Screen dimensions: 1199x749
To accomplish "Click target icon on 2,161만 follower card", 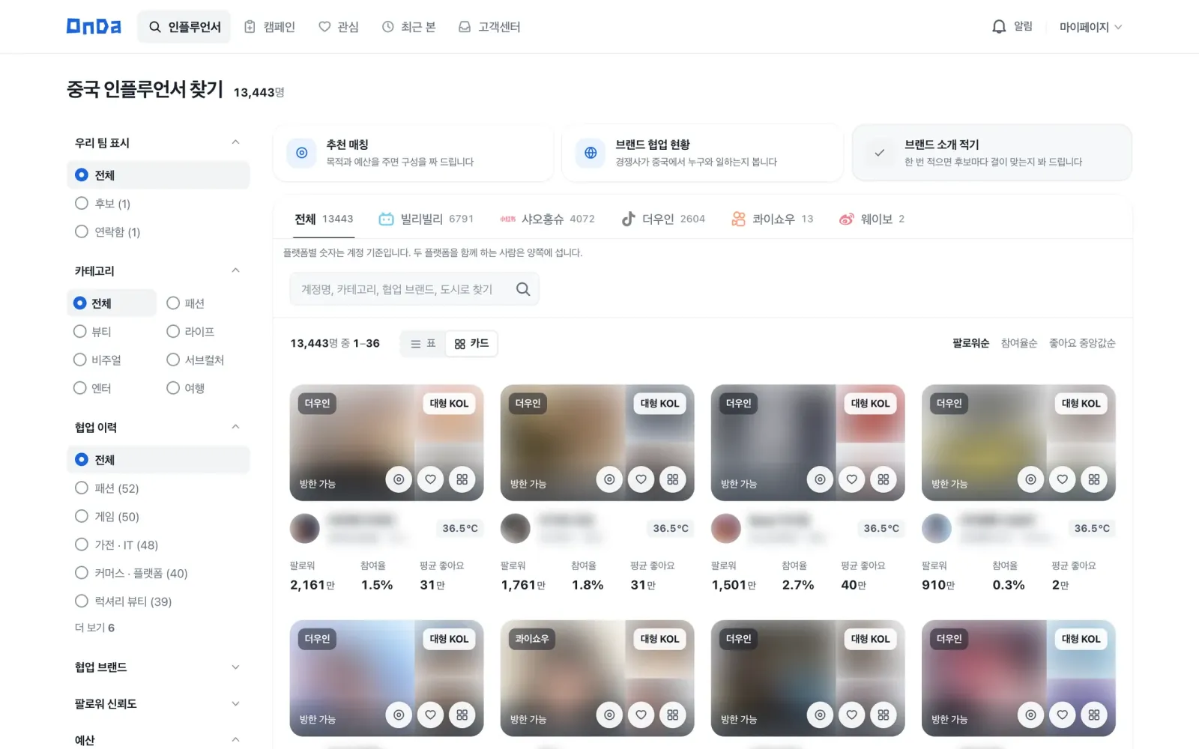I will 399,479.
